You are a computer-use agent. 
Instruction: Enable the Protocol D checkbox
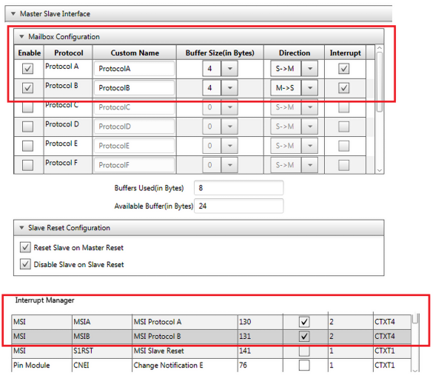(x=28, y=127)
